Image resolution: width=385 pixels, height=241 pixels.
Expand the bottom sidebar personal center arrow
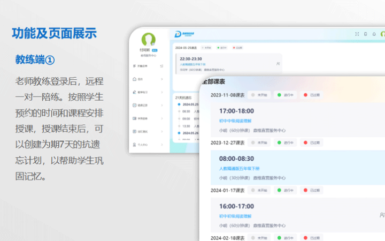tap(161, 145)
